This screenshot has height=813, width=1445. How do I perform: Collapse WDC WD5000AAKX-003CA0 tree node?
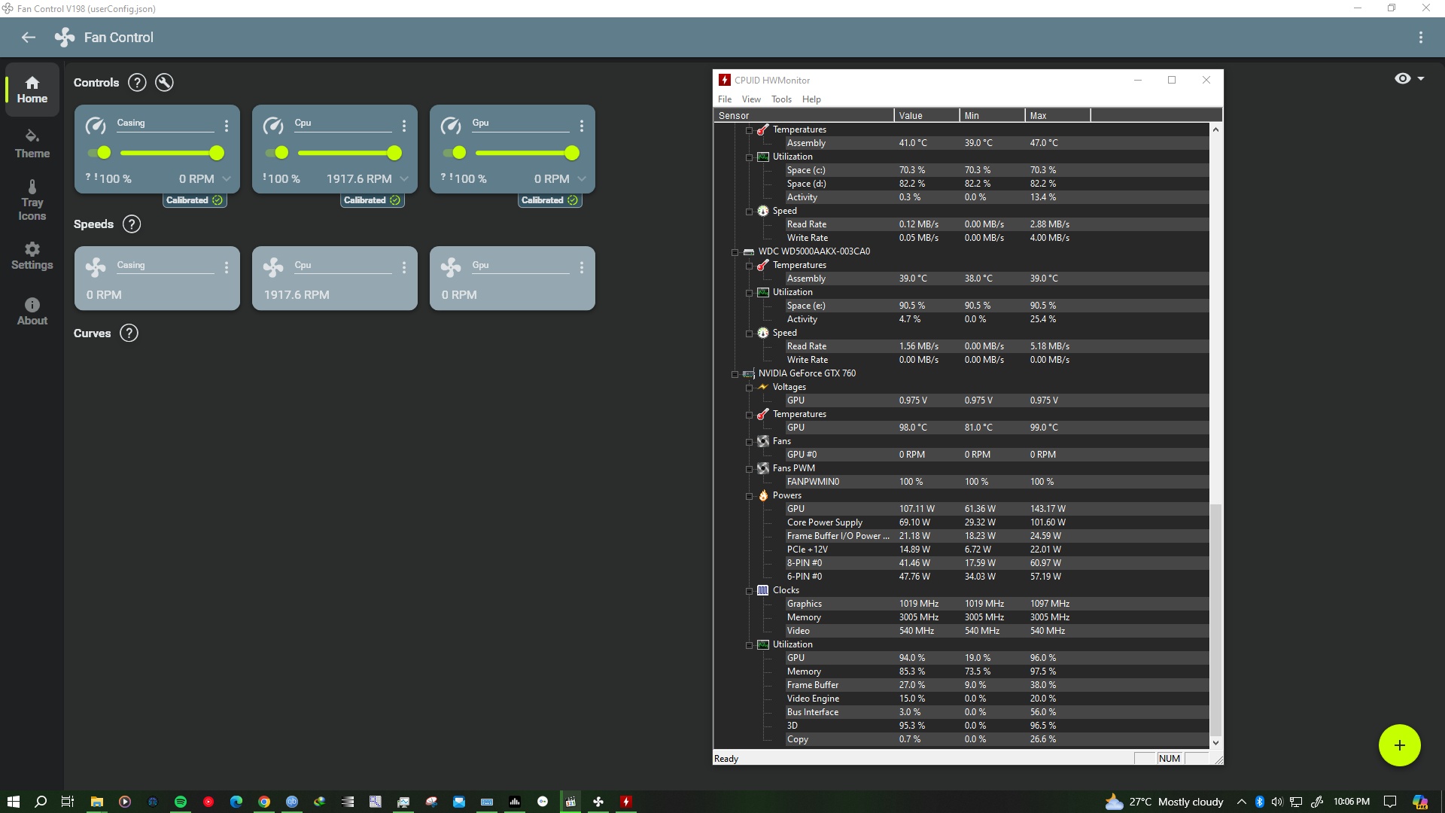tap(735, 252)
